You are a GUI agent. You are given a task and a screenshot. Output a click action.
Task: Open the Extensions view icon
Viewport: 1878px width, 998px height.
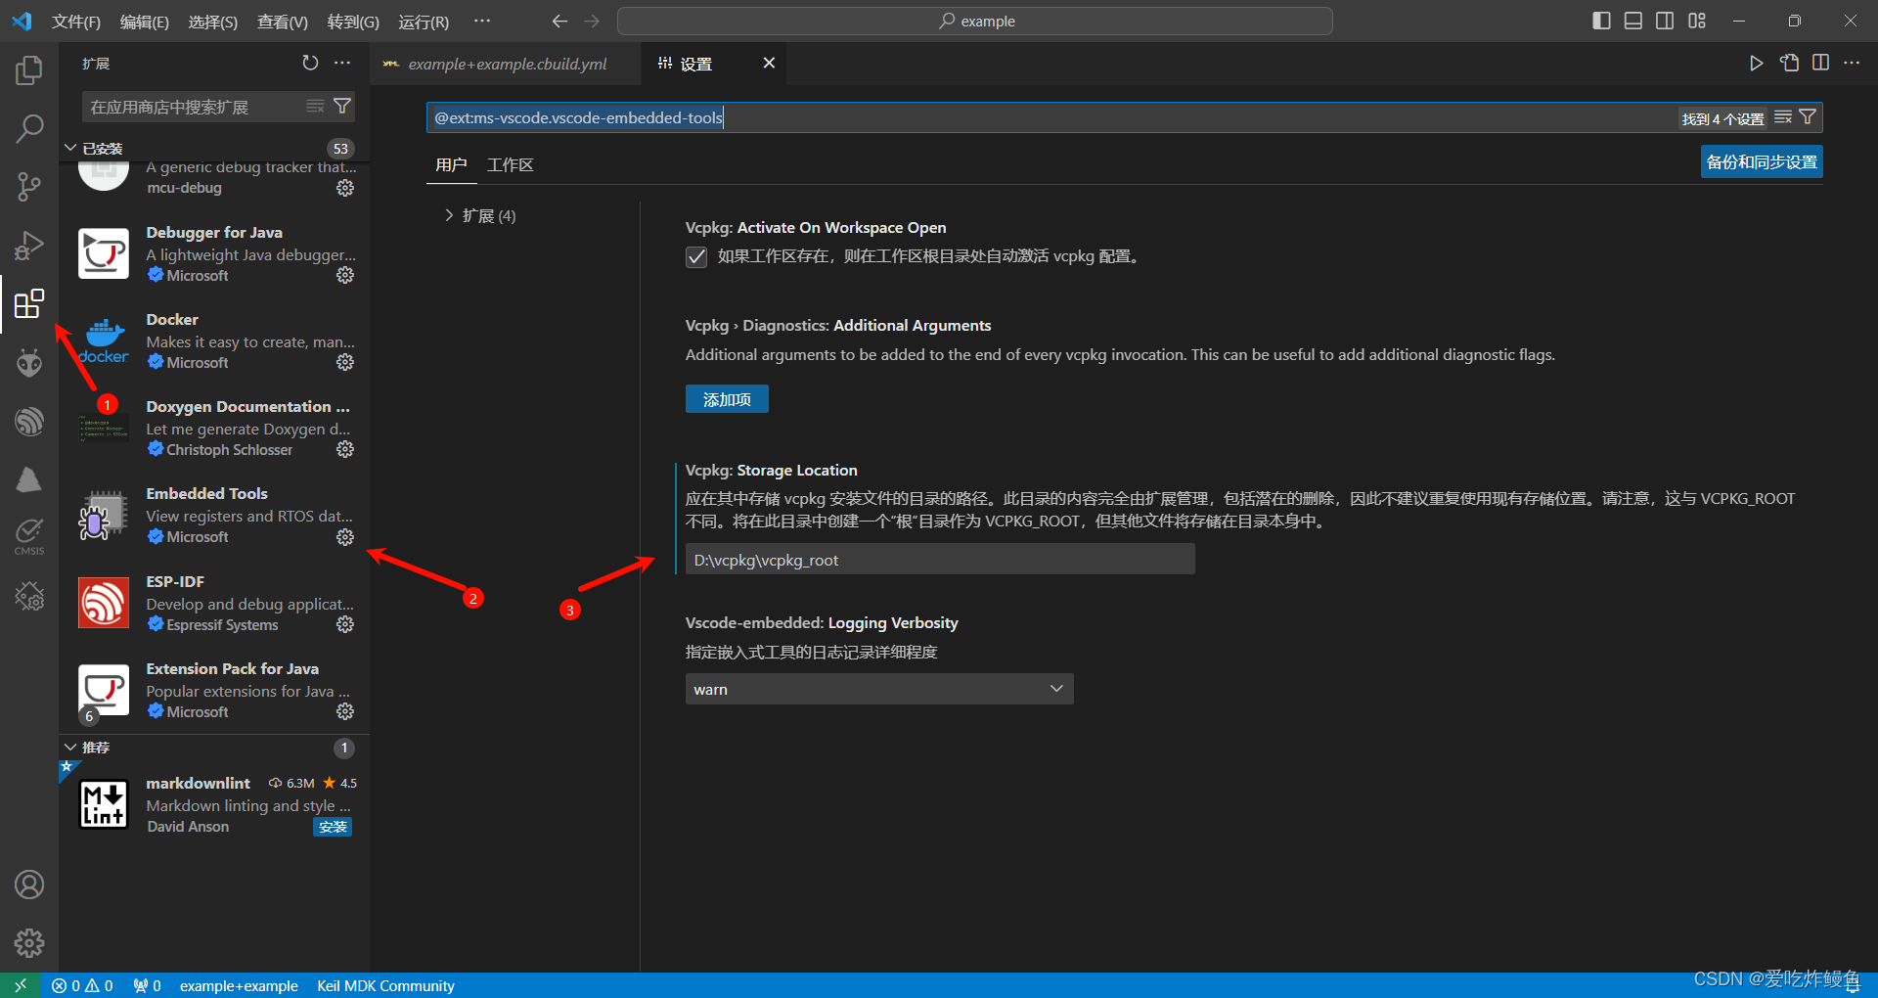coord(29,303)
